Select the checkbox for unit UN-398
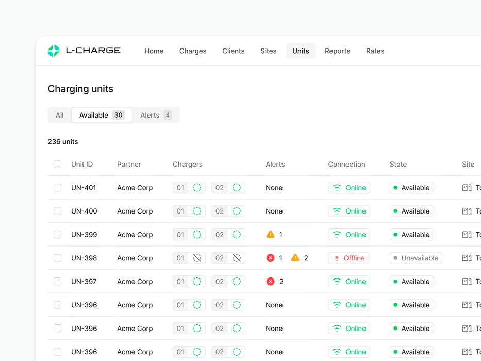 [x=58, y=258]
